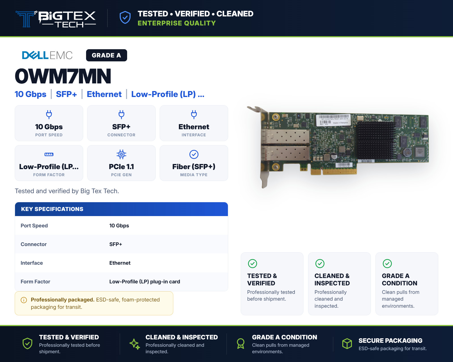Click the info icon in packaging notice
This screenshot has width=453, height=362.
(x=24, y=300)
